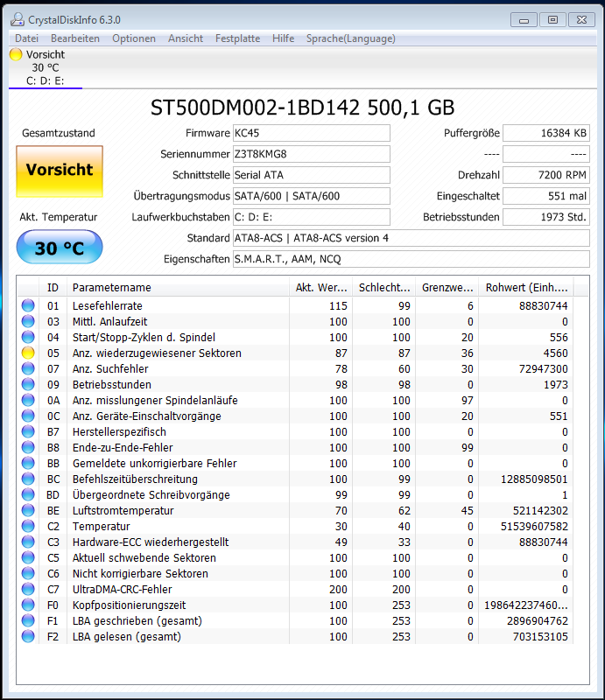Screen dimensions: 605x700
Task: Click the drive title ST500DM002-1BD142 500,1 GB
Action: point(303,108)
